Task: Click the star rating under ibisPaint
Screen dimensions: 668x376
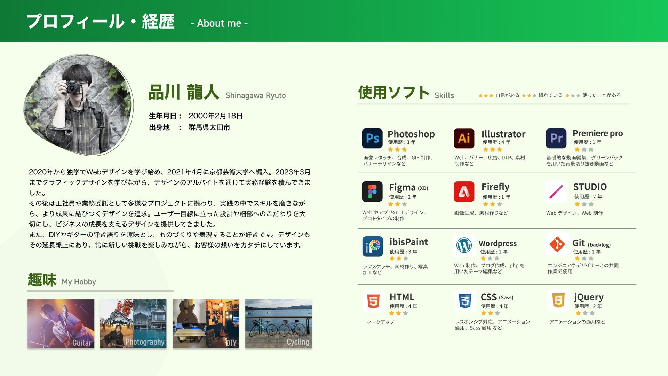Action: coord(399,259)
